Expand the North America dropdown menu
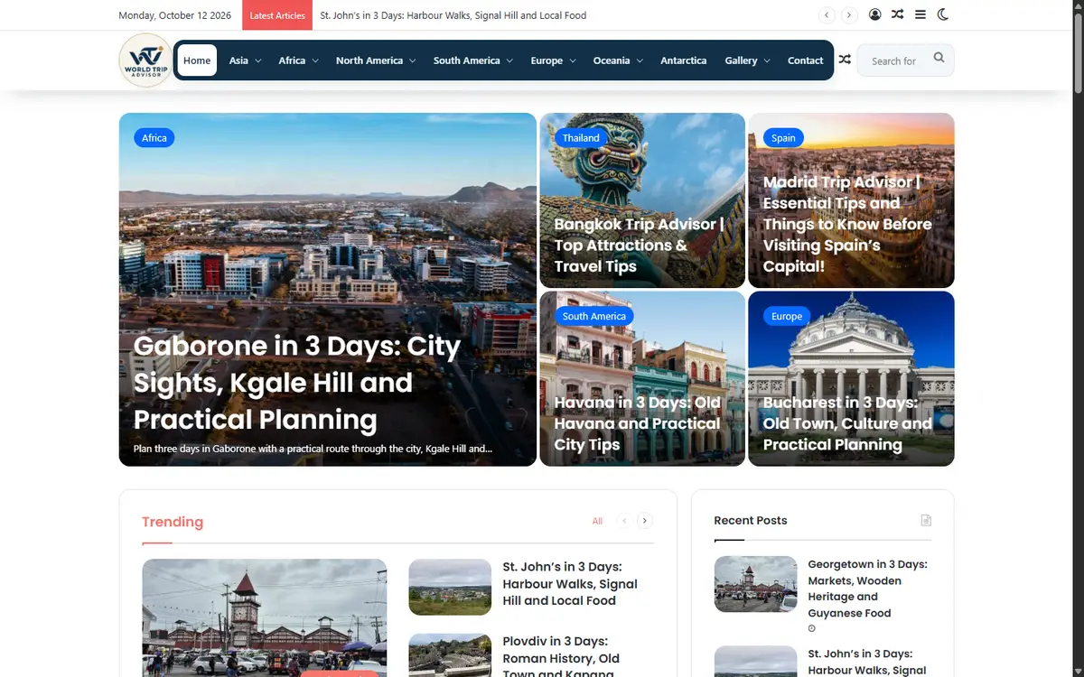 pyautogui.click(x=376, y=60)
